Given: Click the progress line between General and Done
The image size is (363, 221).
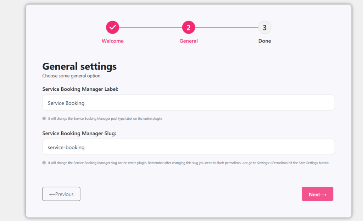Looking at the screenshot, I should (227, 27).
